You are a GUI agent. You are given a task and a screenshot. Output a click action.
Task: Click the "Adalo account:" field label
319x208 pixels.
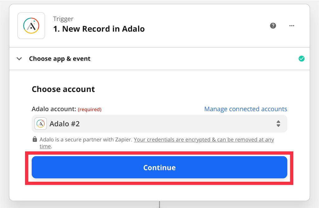(54, 109)
